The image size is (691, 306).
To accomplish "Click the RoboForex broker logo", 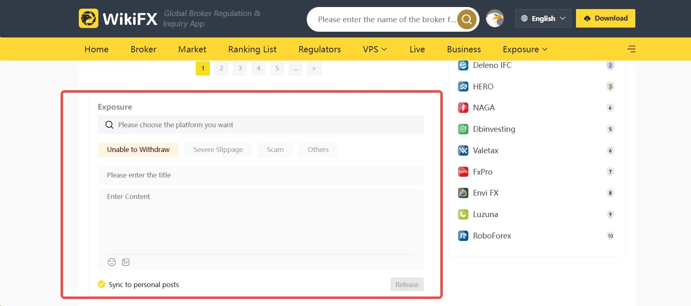I will [463, 236].
